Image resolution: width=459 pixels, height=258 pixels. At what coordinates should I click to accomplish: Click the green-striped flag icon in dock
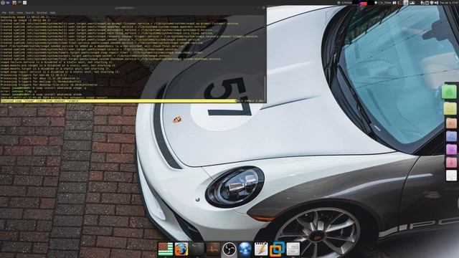(x=166, y=249)
